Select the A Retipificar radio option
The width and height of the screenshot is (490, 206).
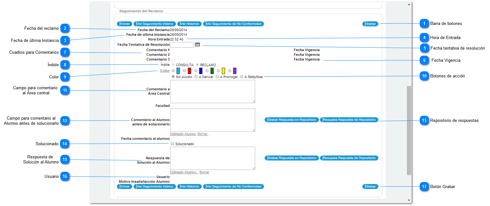coord(242,77)
